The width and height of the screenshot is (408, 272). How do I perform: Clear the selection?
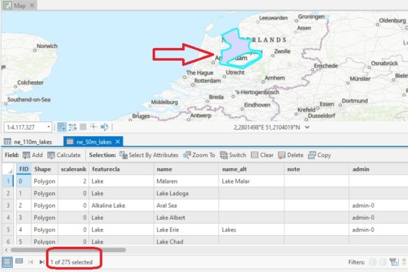pos(262,155)
